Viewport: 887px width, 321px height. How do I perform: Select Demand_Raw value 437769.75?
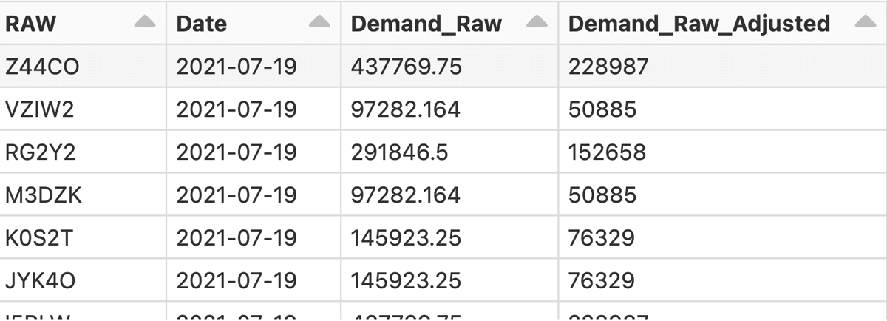(x=406, y=67)
